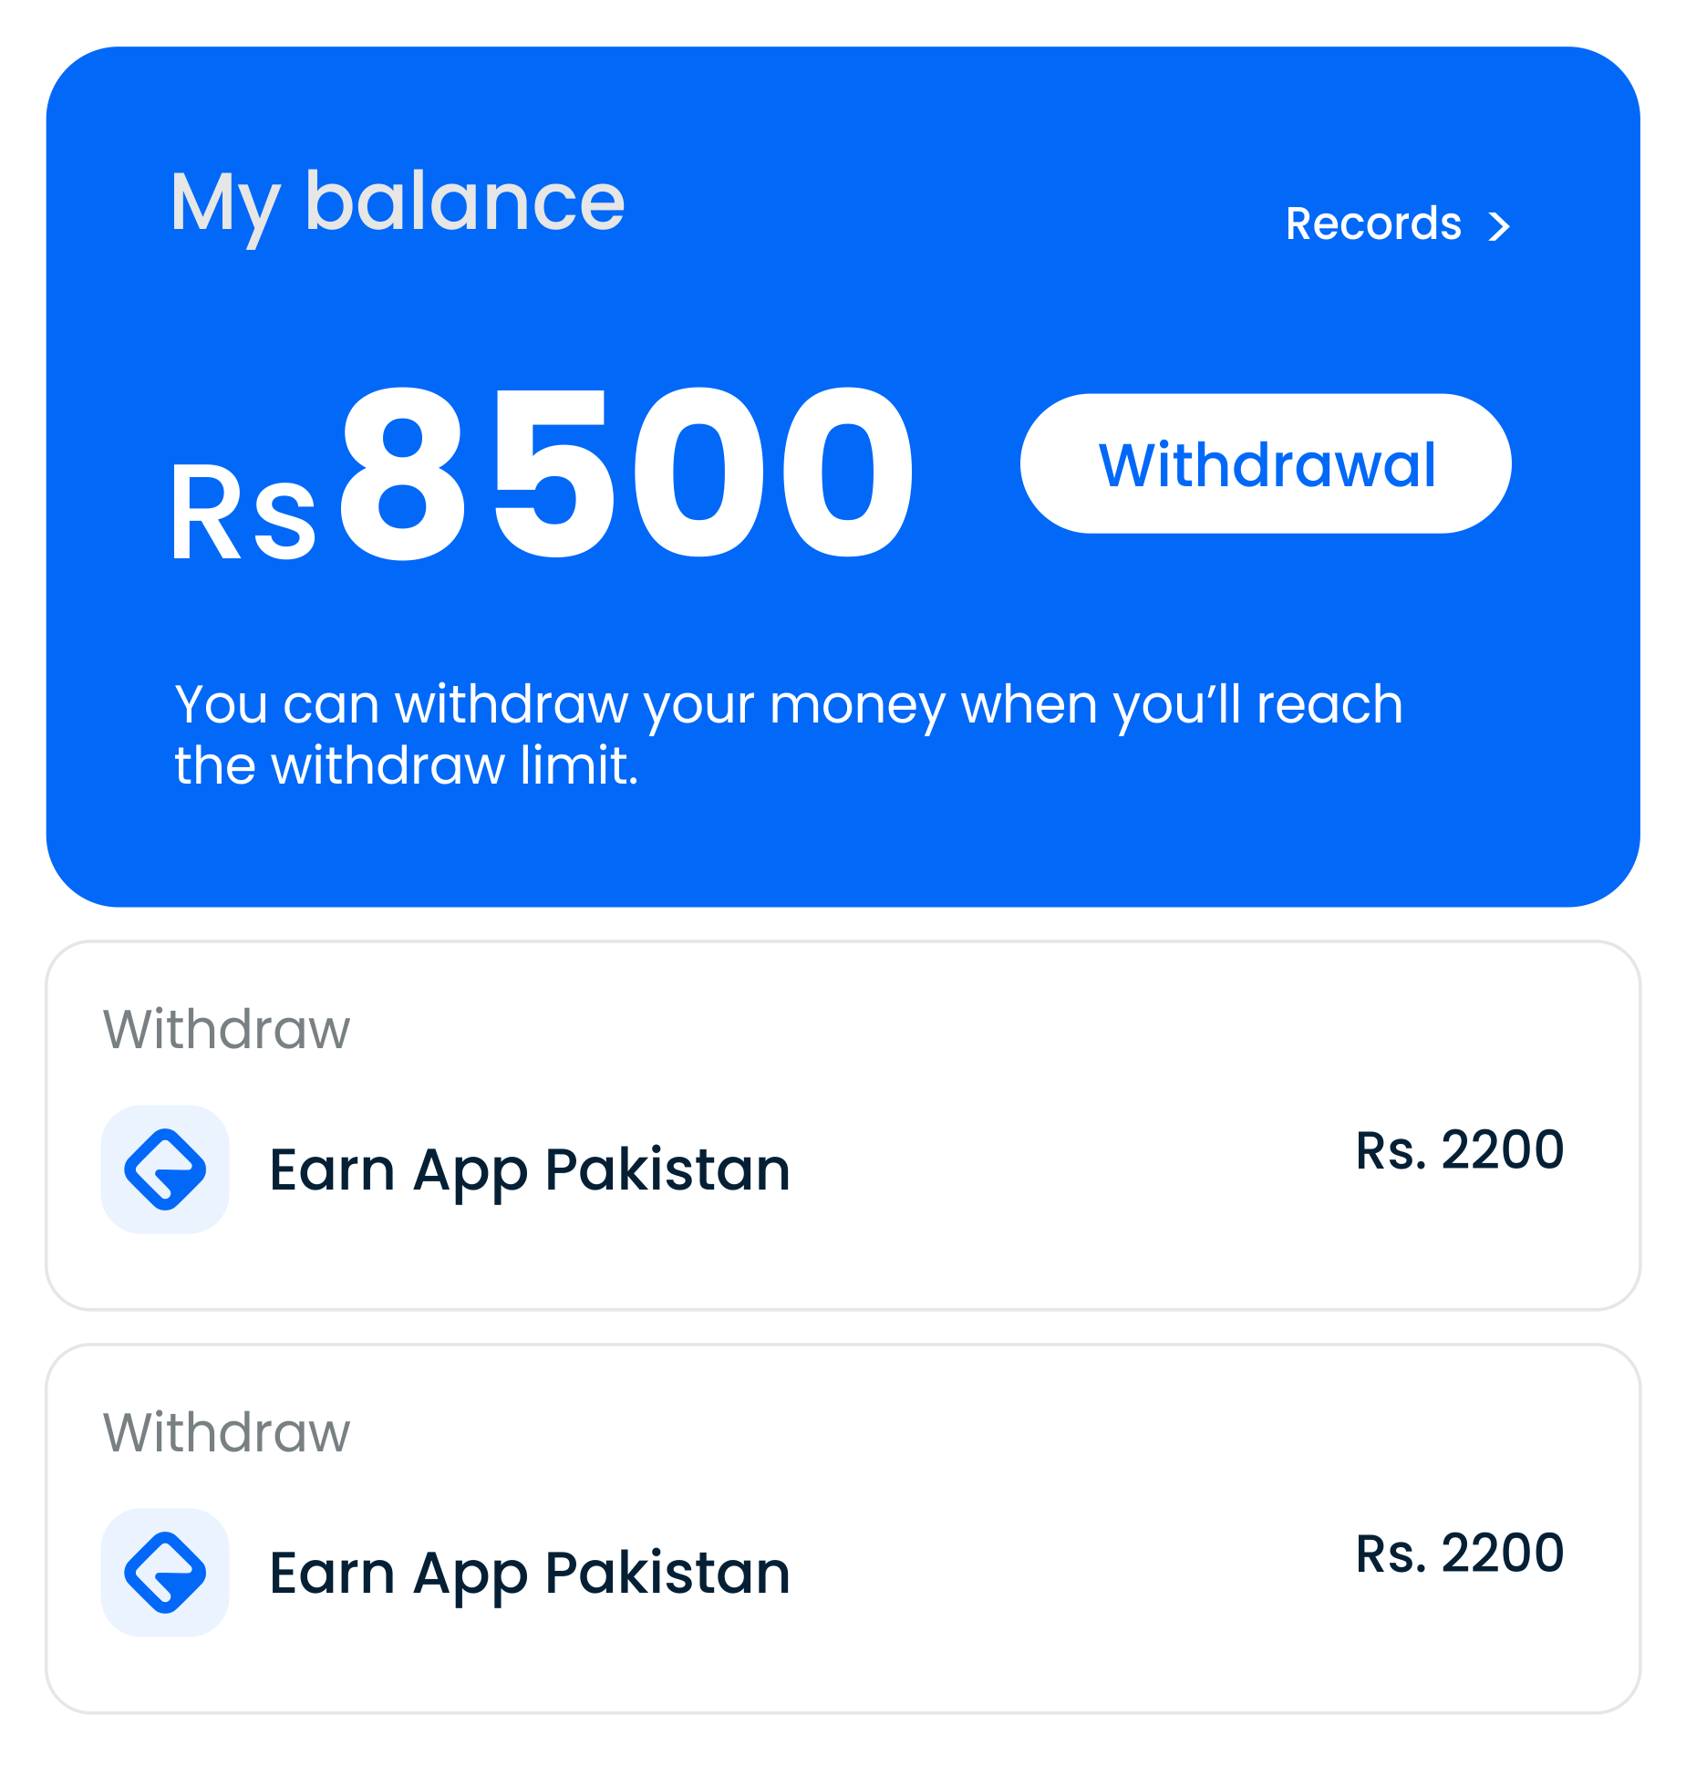Select the 8500 balance amount
1686x1788 pixels.
pos(626,472)
